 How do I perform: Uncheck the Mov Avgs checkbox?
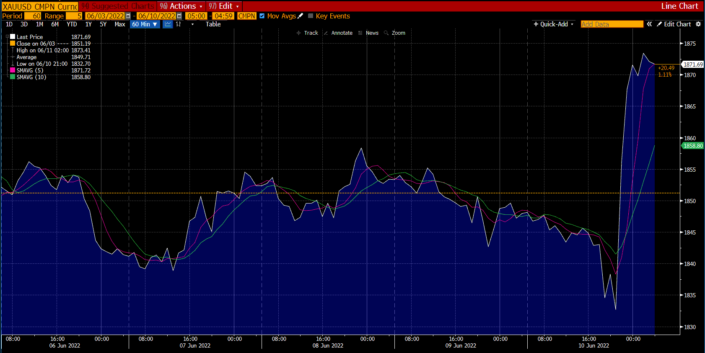click(x=262, y=16)
